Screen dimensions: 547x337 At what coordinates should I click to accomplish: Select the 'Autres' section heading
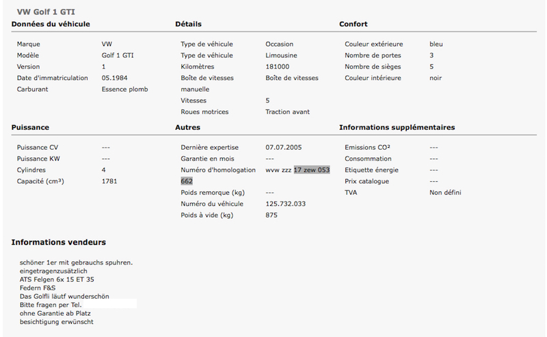coord(187,127)
